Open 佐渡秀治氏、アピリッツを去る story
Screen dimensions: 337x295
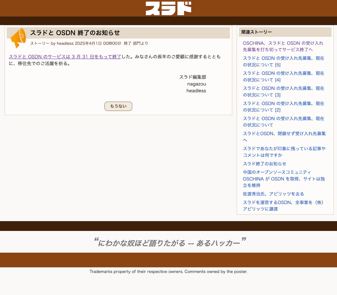(273, 194)
